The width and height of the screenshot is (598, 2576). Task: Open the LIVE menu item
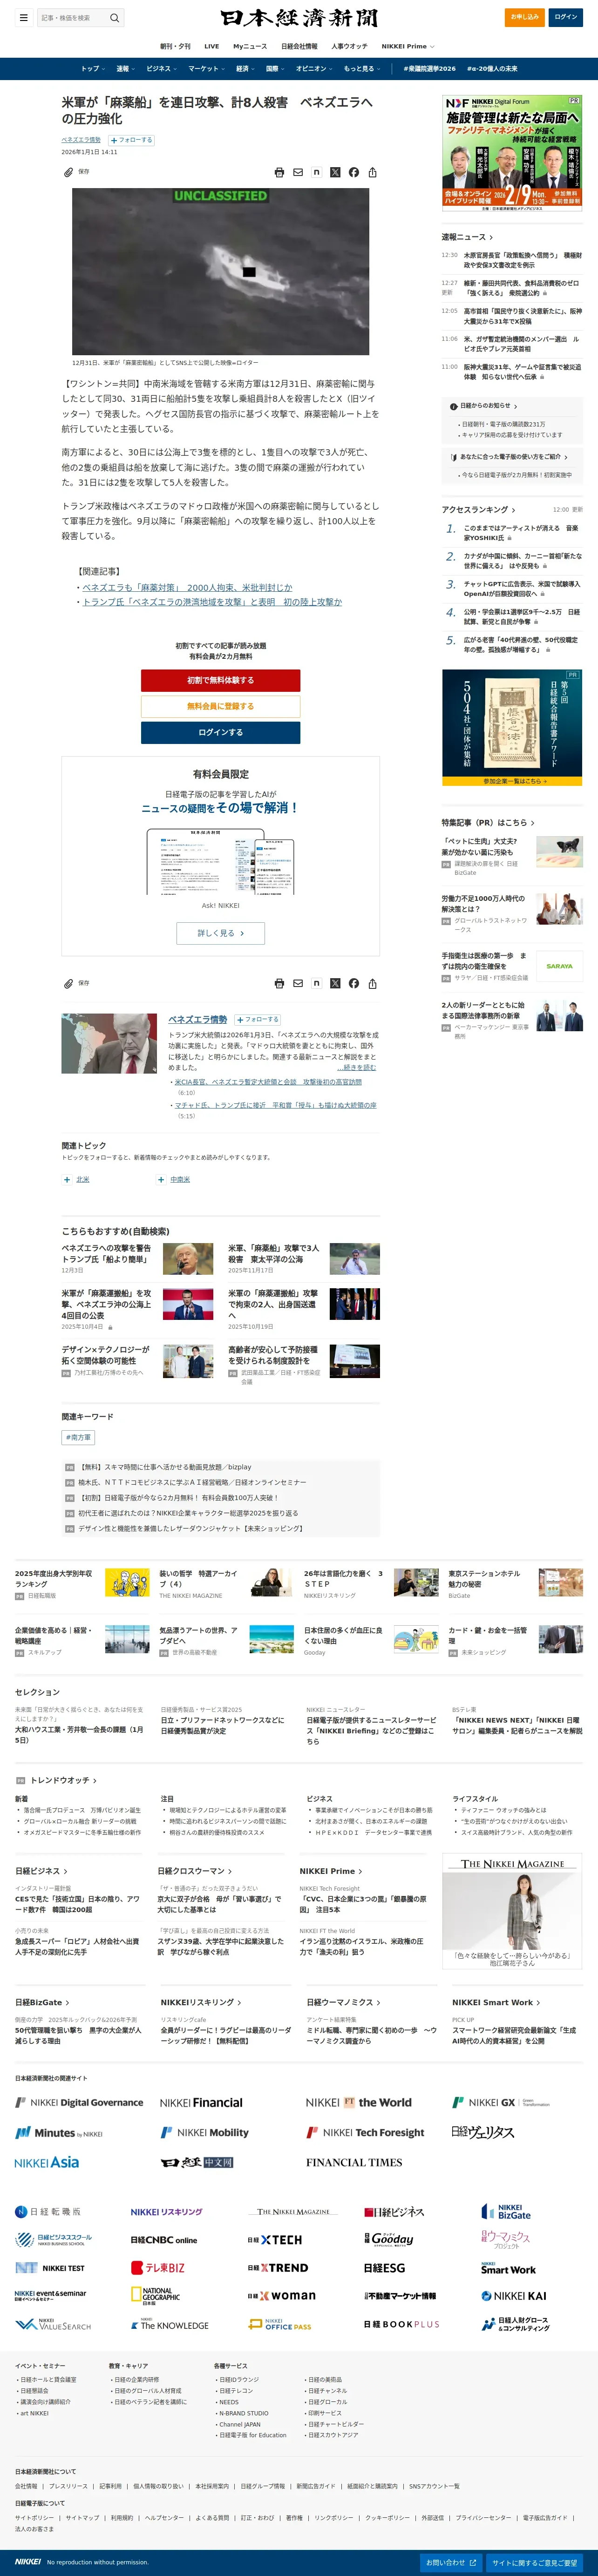pos(212,46)
